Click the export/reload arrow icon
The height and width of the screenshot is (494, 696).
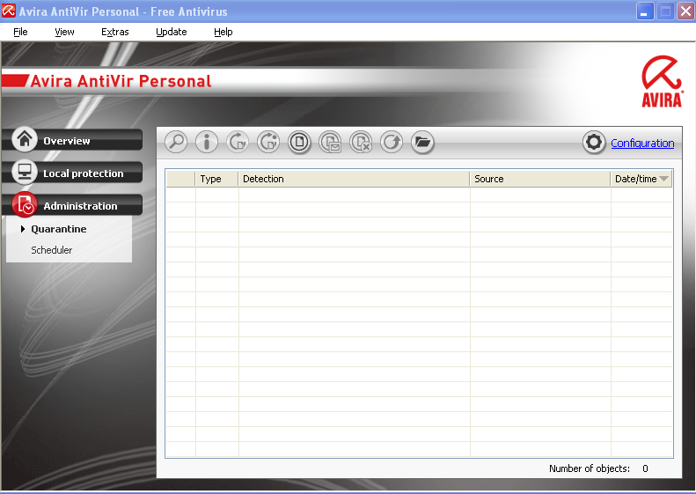pyautogui.click(x=392, y=143)
